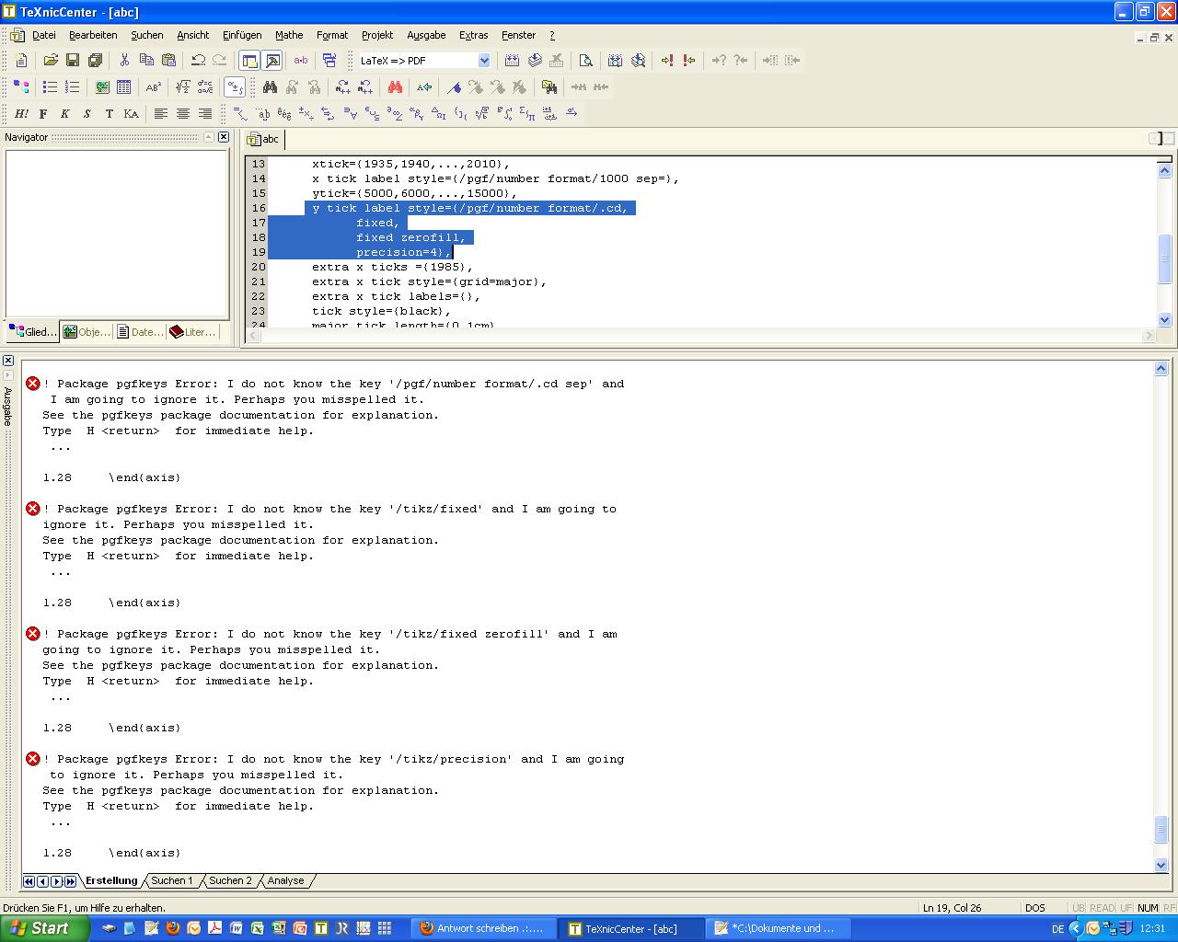This screenshot has width=1178, height=942.
Task: Toggle the Output view button
Action: (271, 61)
